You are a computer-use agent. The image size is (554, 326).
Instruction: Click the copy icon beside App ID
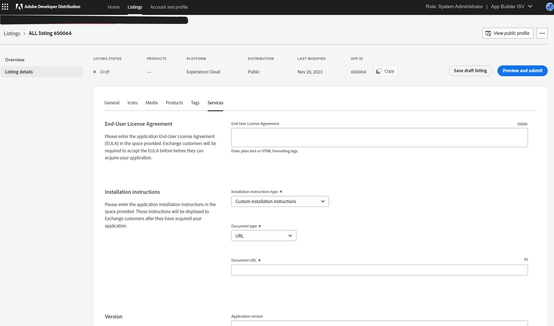[x=379, y=71]
